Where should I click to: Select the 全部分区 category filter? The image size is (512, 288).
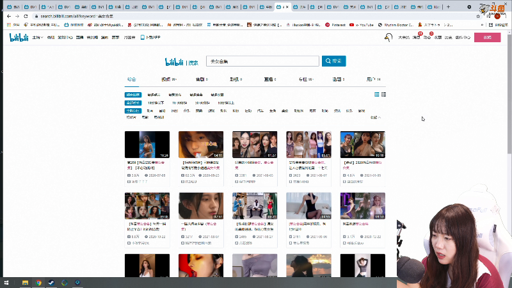pos(133,111)
